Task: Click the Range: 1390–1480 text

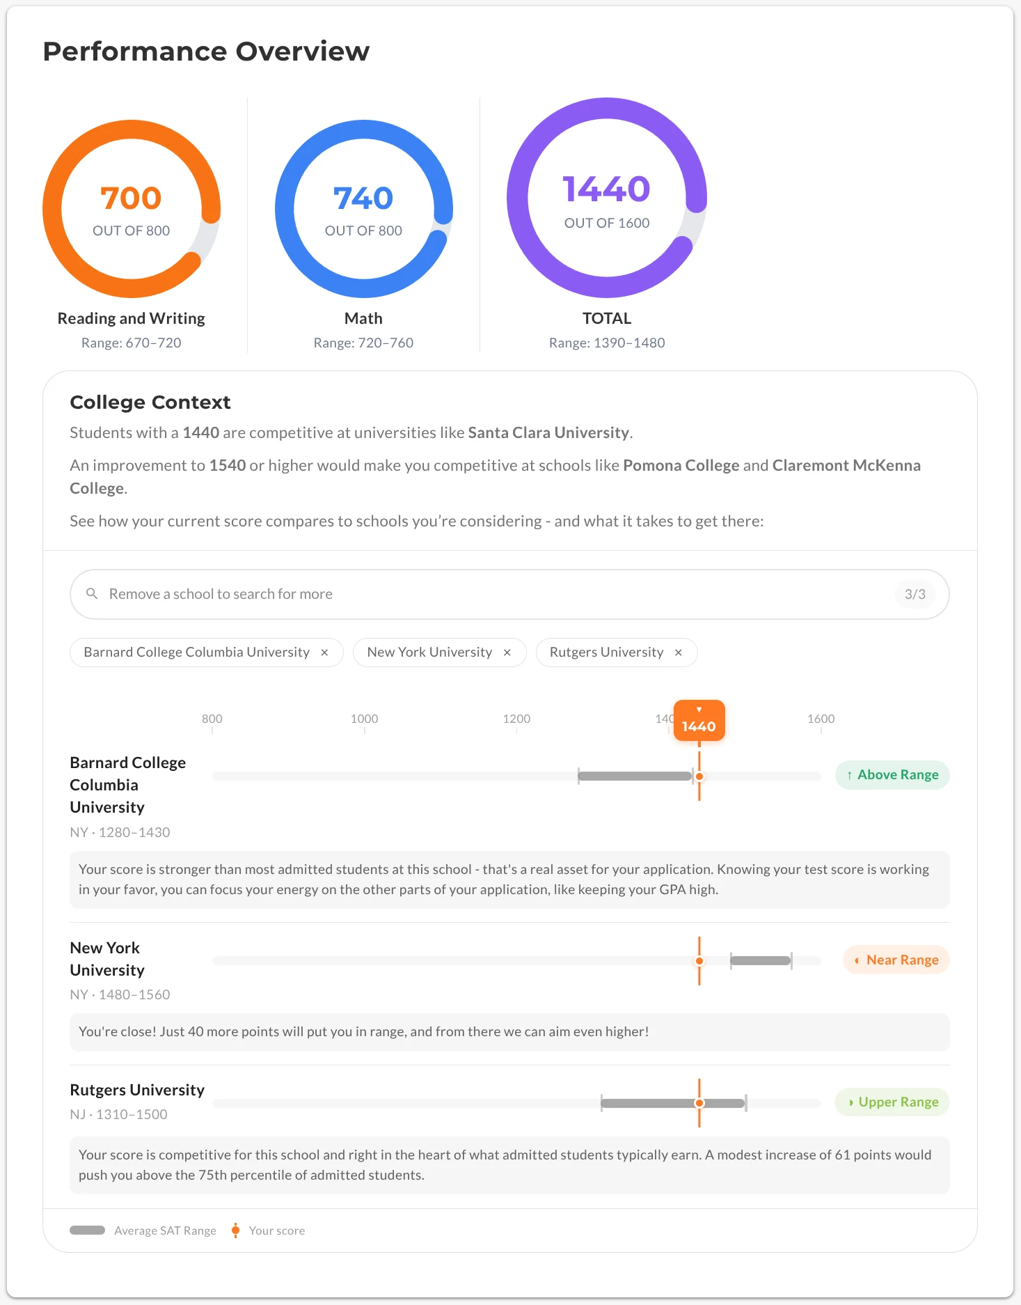Action: 607,343
